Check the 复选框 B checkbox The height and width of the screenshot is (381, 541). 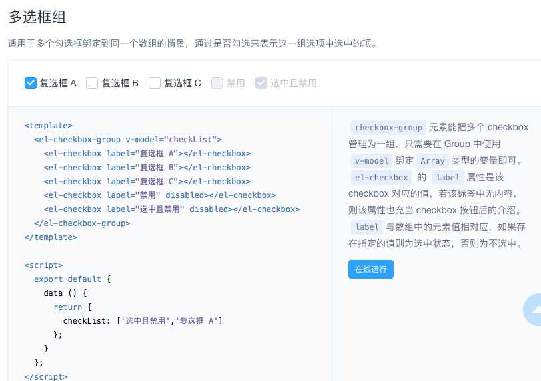92,83
